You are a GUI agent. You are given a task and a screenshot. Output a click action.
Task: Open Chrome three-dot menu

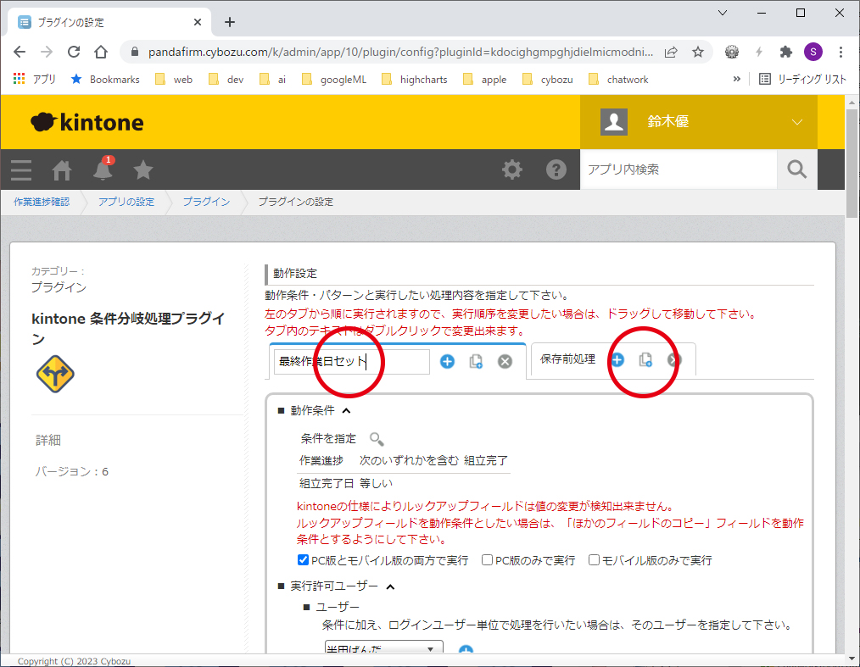click(840, 52)
